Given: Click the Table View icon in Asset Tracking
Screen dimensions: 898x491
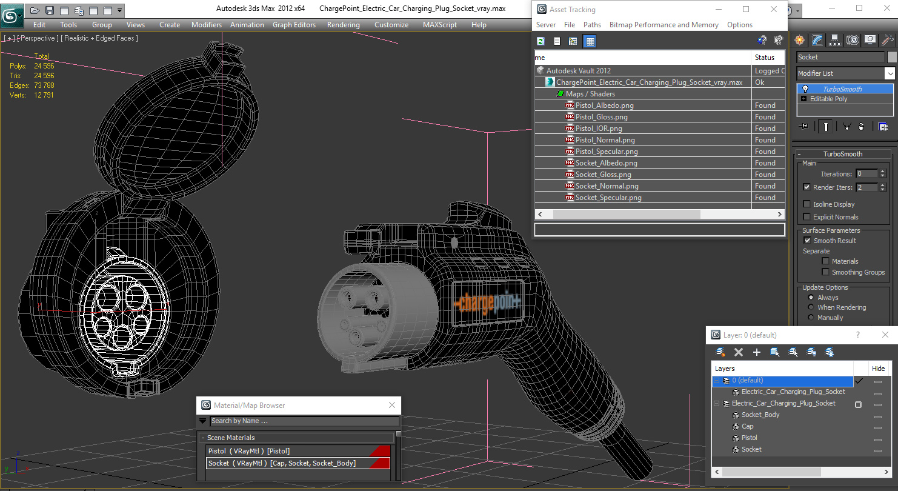Looking at the screenshot, I should tap(590, 41).
